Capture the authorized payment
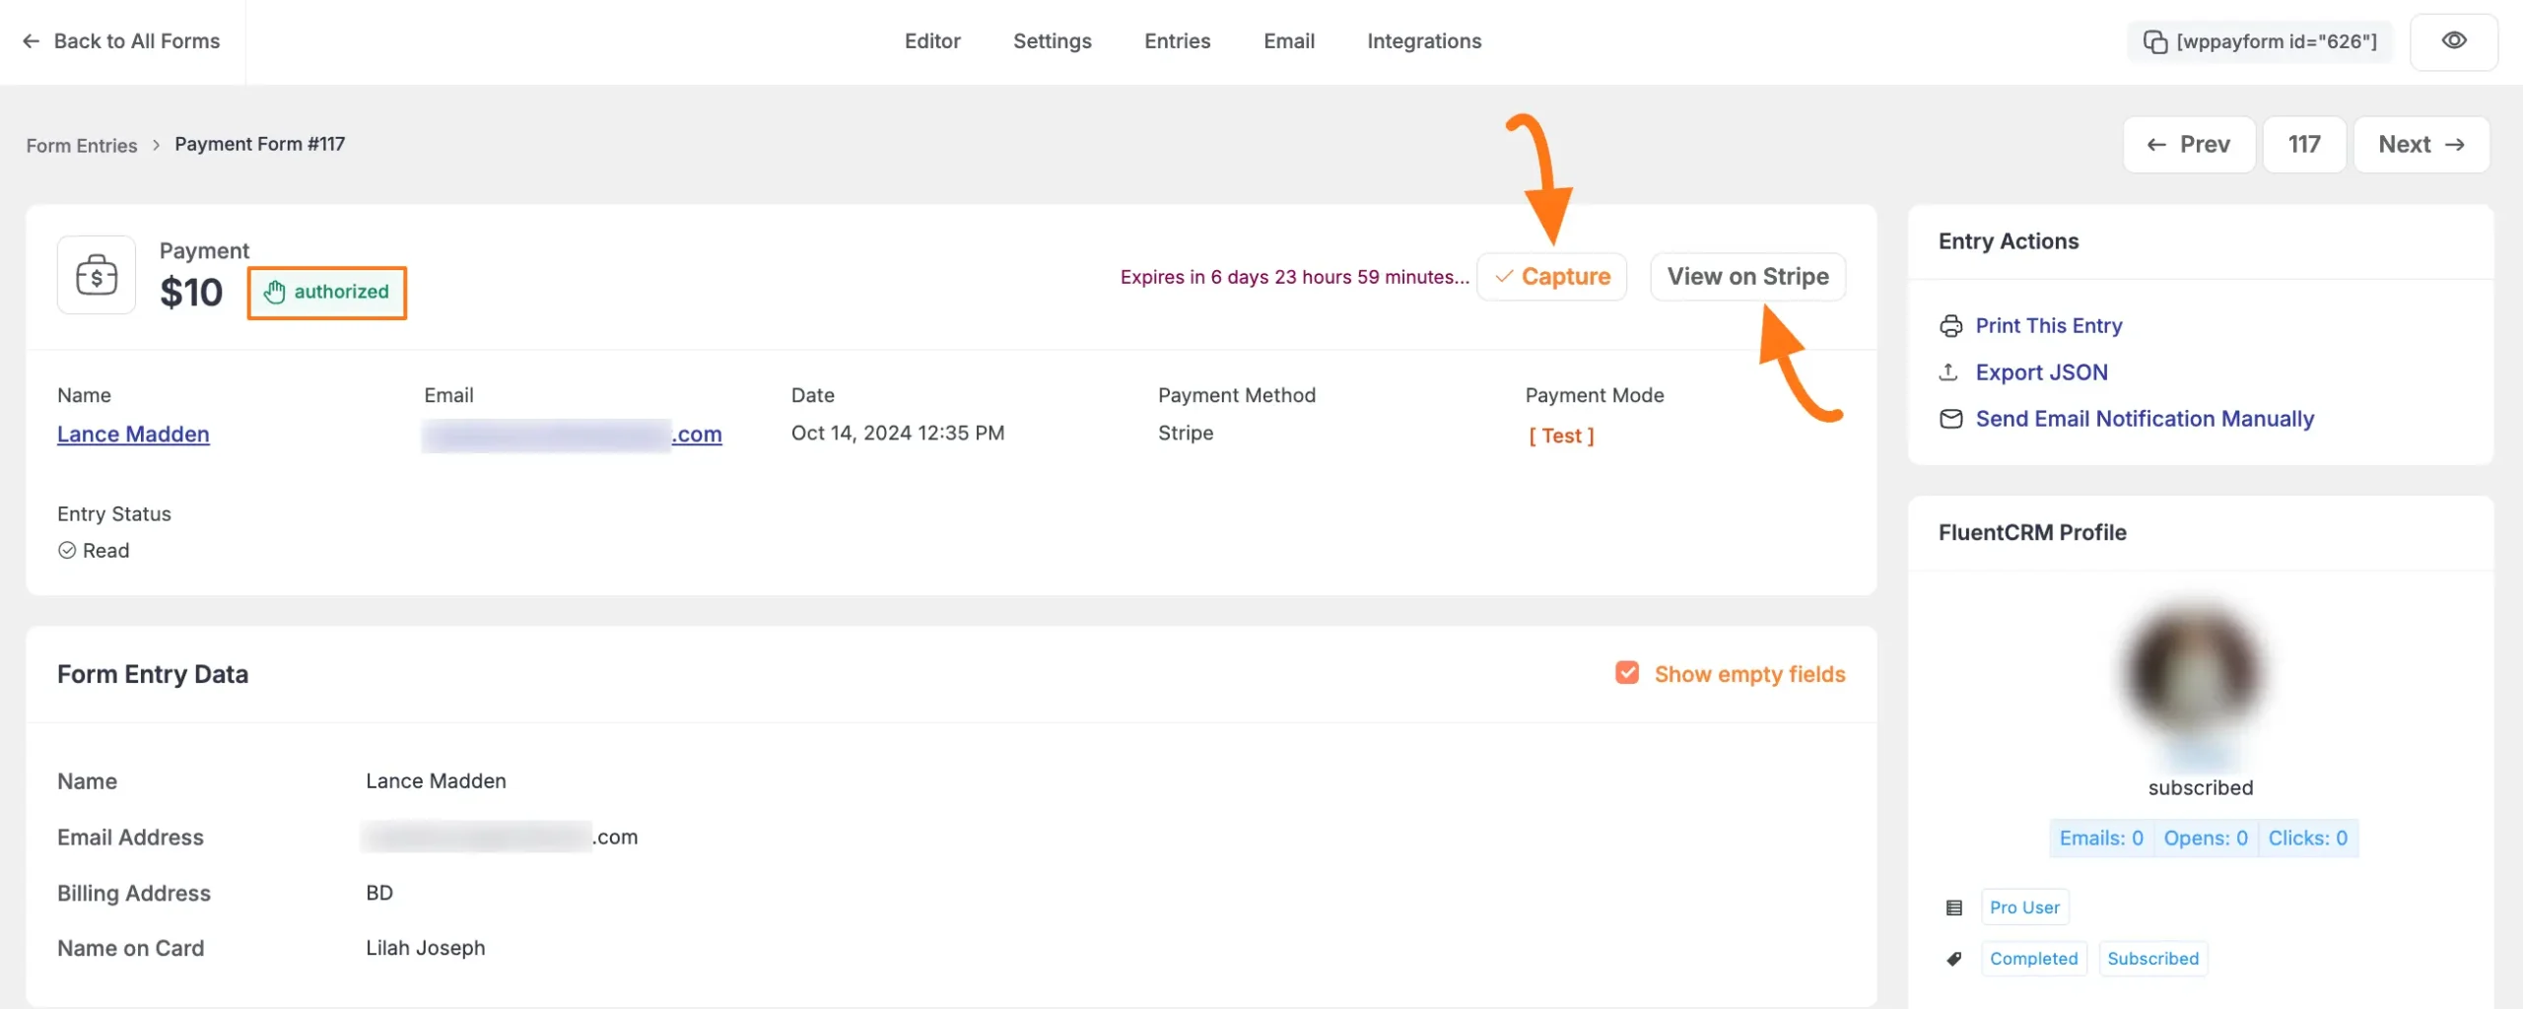 [x=1551, y=277]
